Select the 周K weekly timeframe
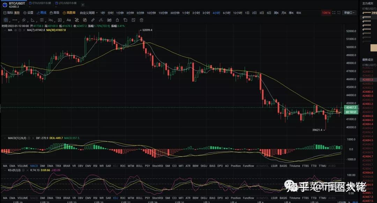The width and height of the screenshot is (377, 203). [x=276, y=13]
